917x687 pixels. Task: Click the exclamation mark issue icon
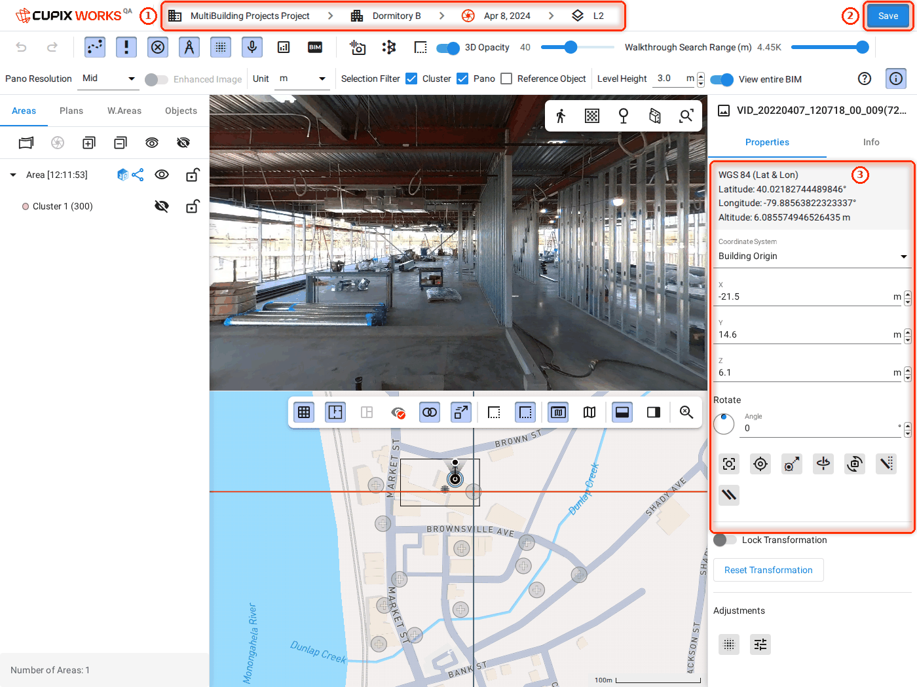tap(126, 47)
